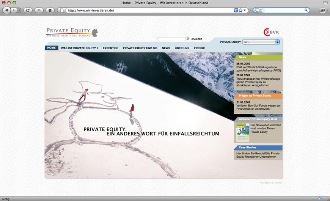The width and height of the screenshot is (330, 201).
Task: Click the page icon beside the URL
Action: (62, 10)
